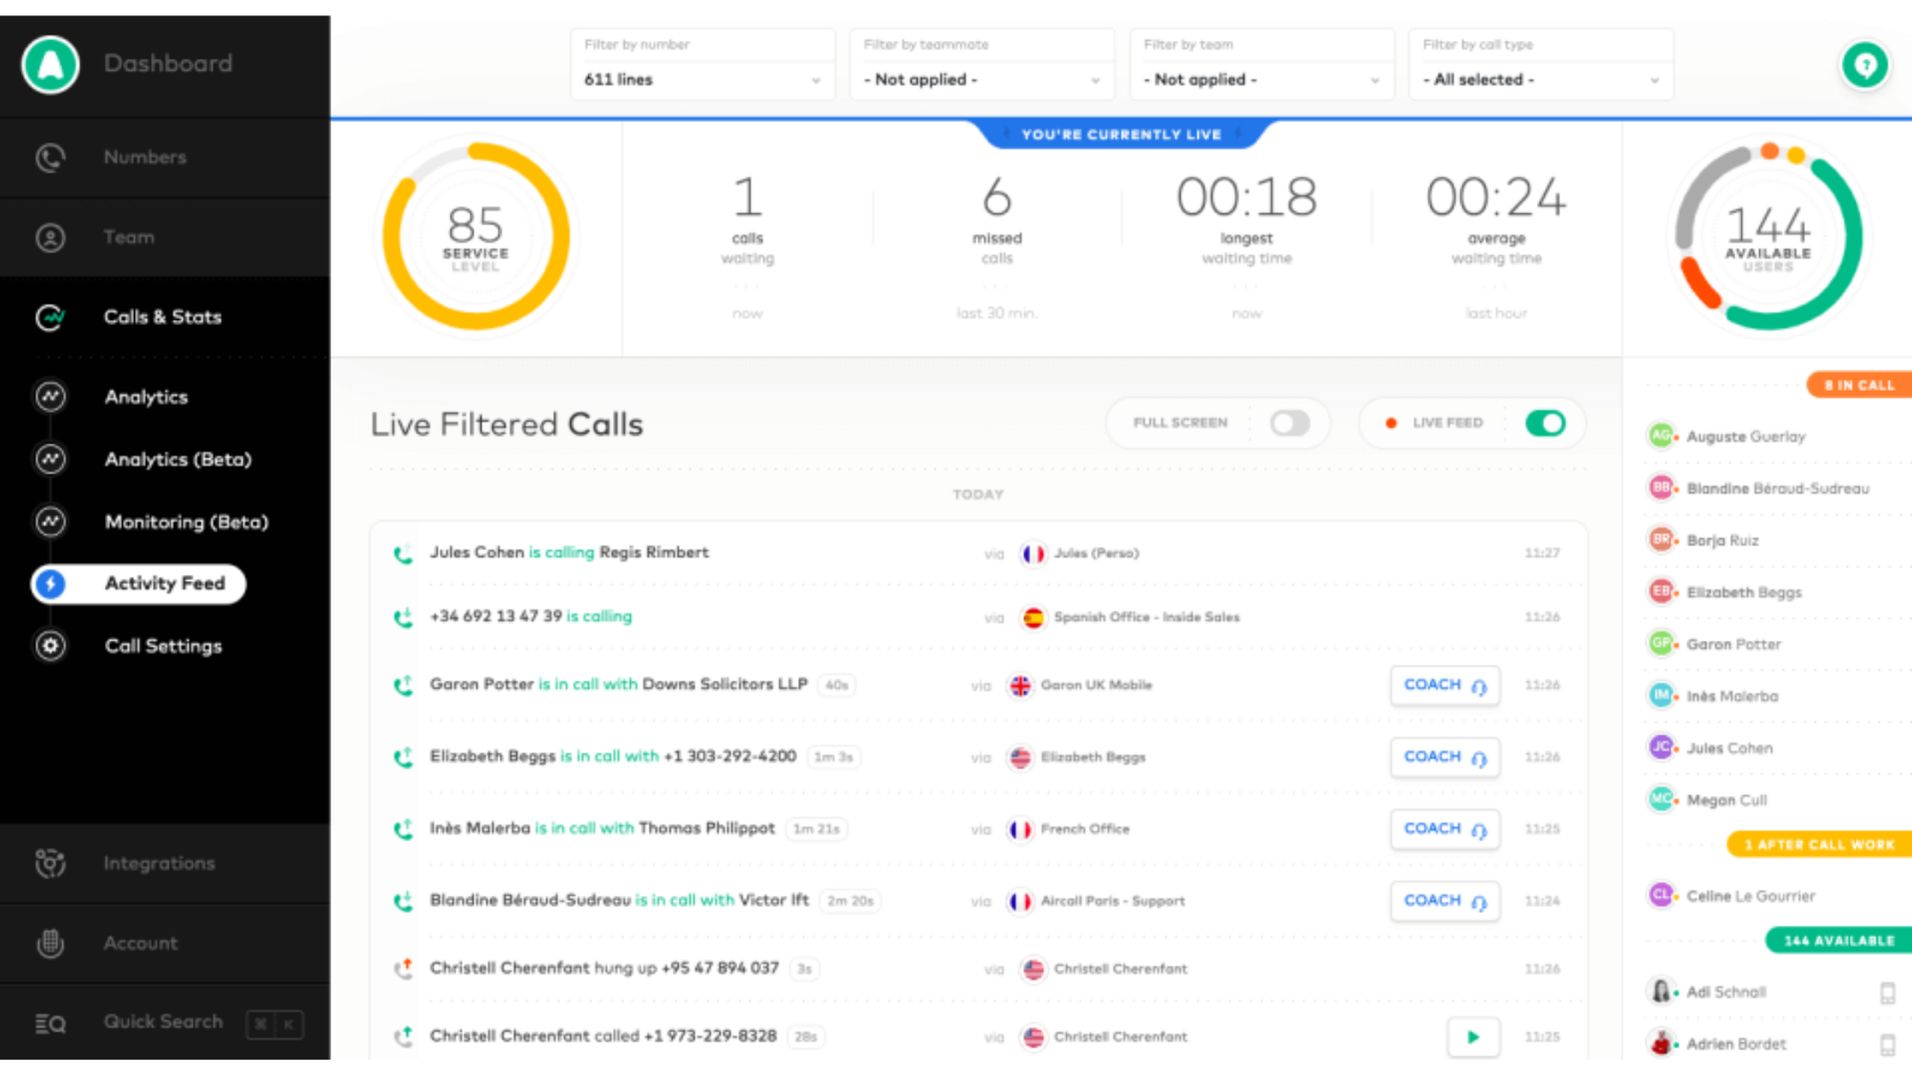Image resolution: width=1912 pixels, height=1075 pixels.
Task: Click the Integrations icon
Action: (x=51, y=863)
